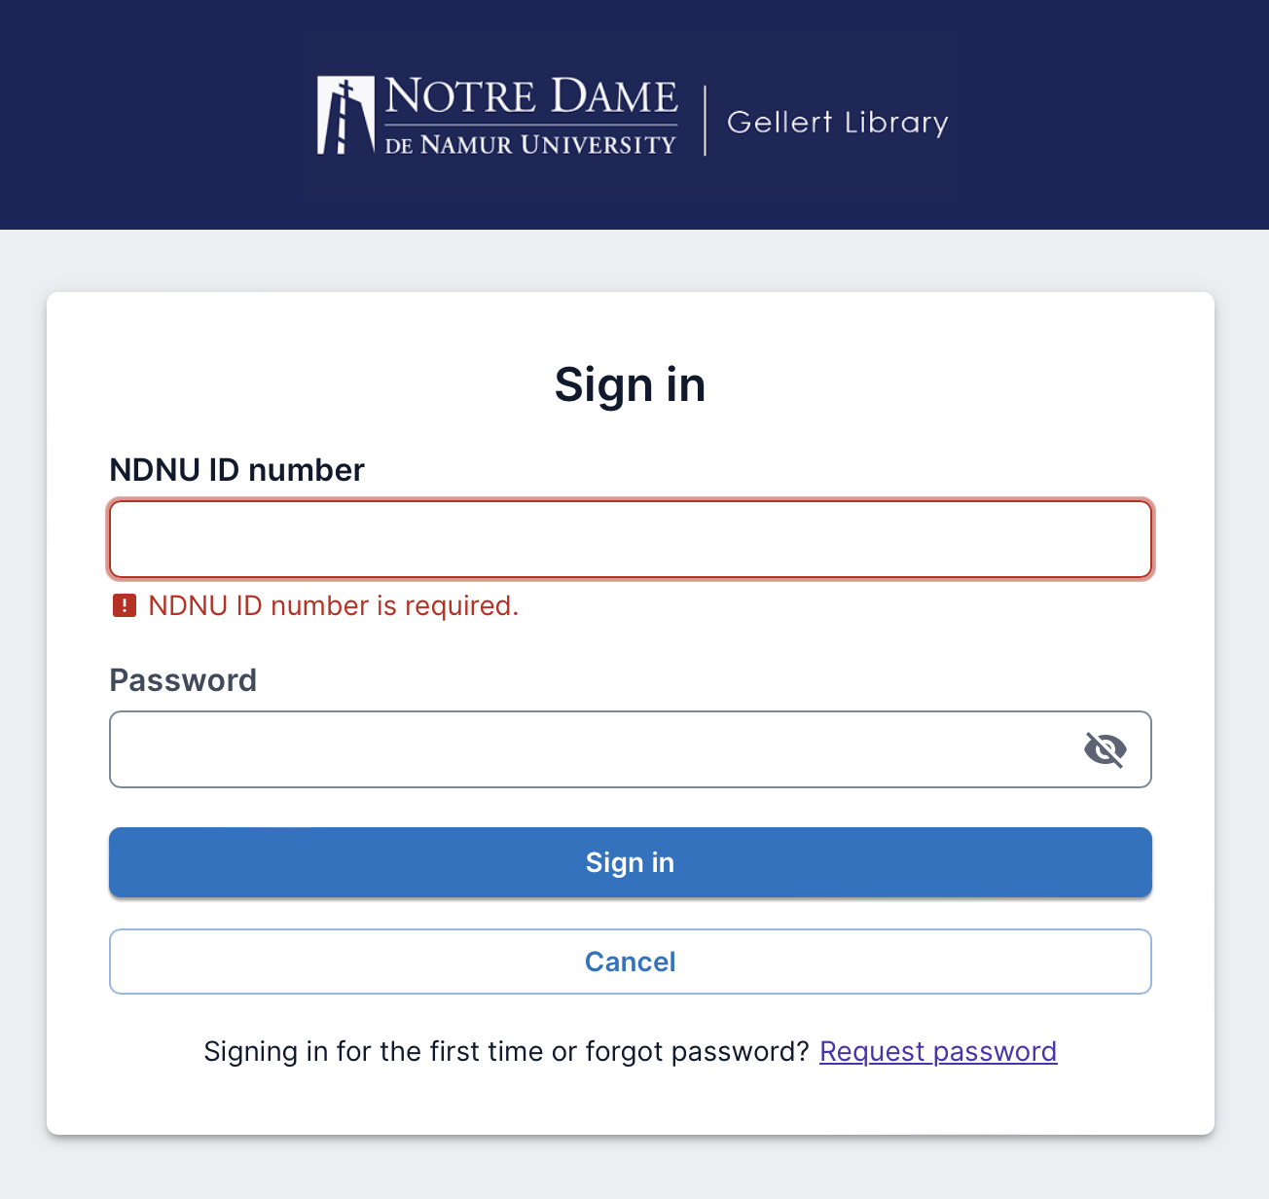Select the "NDNU ID number is required" message
This screenshot has width=1269, height=1199.
pos(333,605)
